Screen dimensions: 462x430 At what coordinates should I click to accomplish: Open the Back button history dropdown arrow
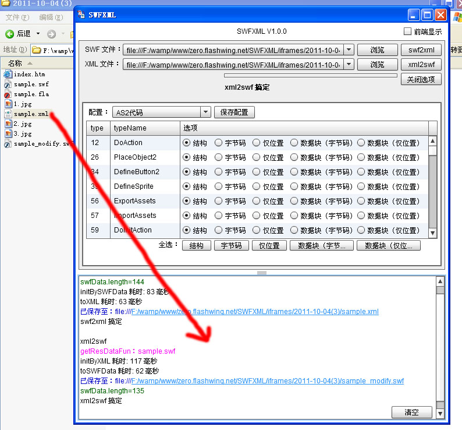tap(38, 34)
